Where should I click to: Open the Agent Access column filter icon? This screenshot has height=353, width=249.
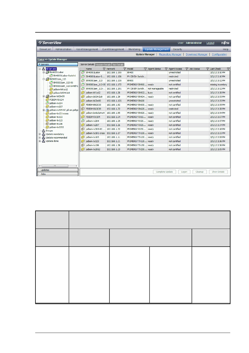(187, 69)
